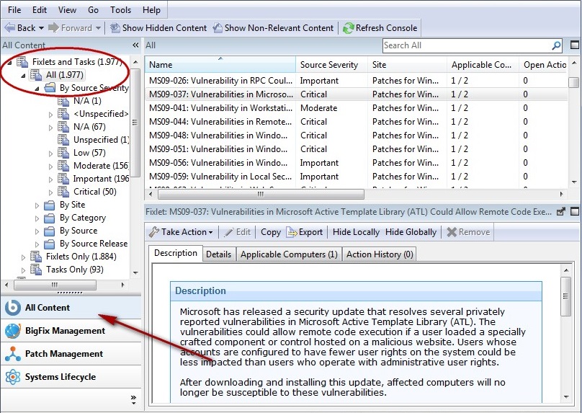The height and width of the screenshot is (413, 582).
Task: Expand the Low (57) node
Action: point(51,154)
